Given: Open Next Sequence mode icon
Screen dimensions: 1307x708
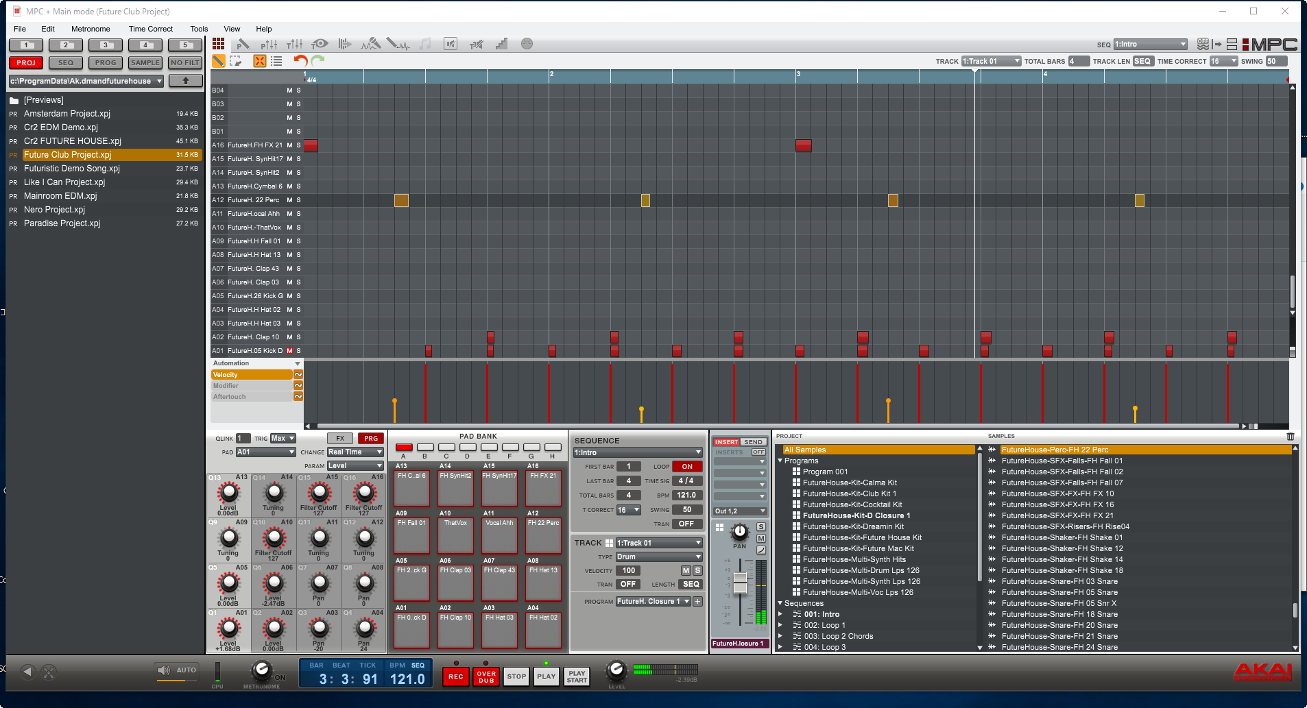Looking at the screenshot, I should pyautogui.click(x=345, y=44).
